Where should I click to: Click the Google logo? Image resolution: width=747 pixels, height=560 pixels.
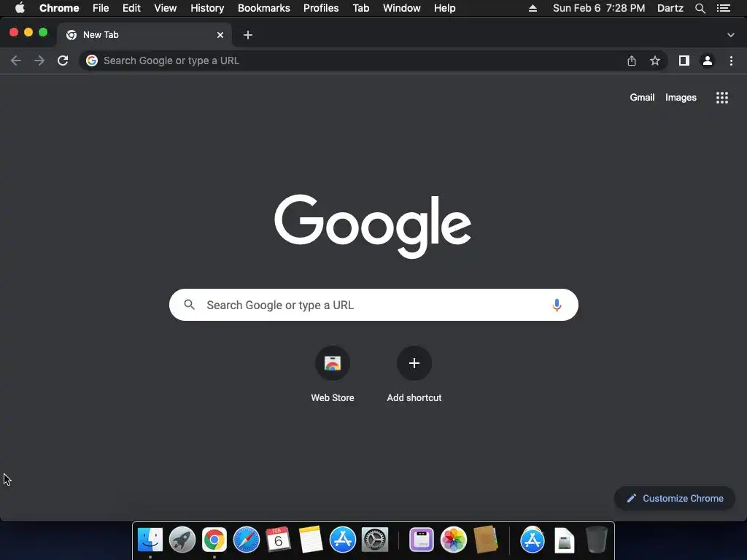coord(373,226)
